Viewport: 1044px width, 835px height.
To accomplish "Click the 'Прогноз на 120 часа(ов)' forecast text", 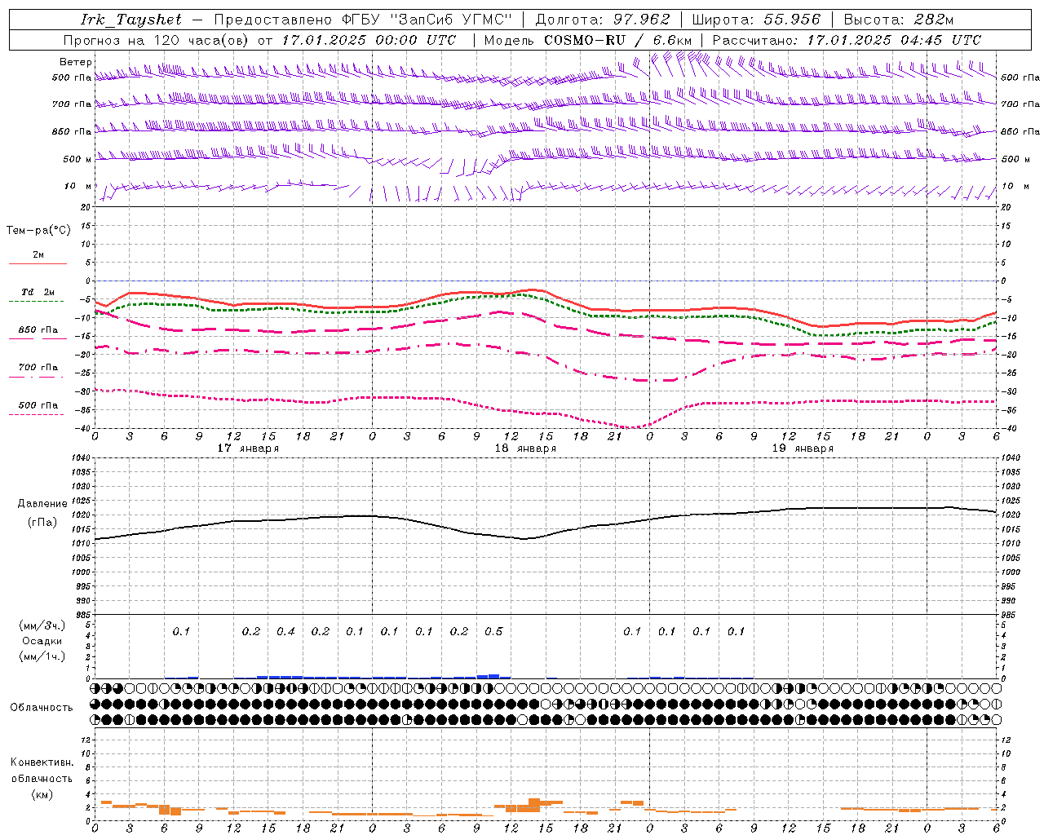I will (x=157, y=40).
